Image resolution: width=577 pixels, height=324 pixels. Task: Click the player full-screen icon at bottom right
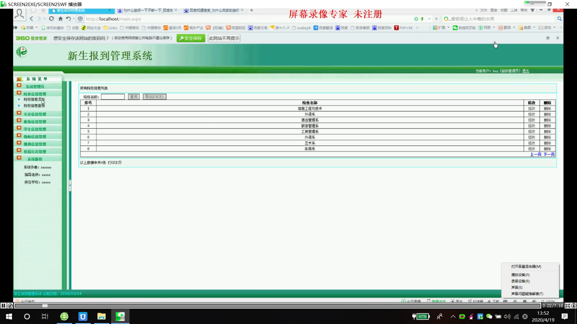point(568,306)
